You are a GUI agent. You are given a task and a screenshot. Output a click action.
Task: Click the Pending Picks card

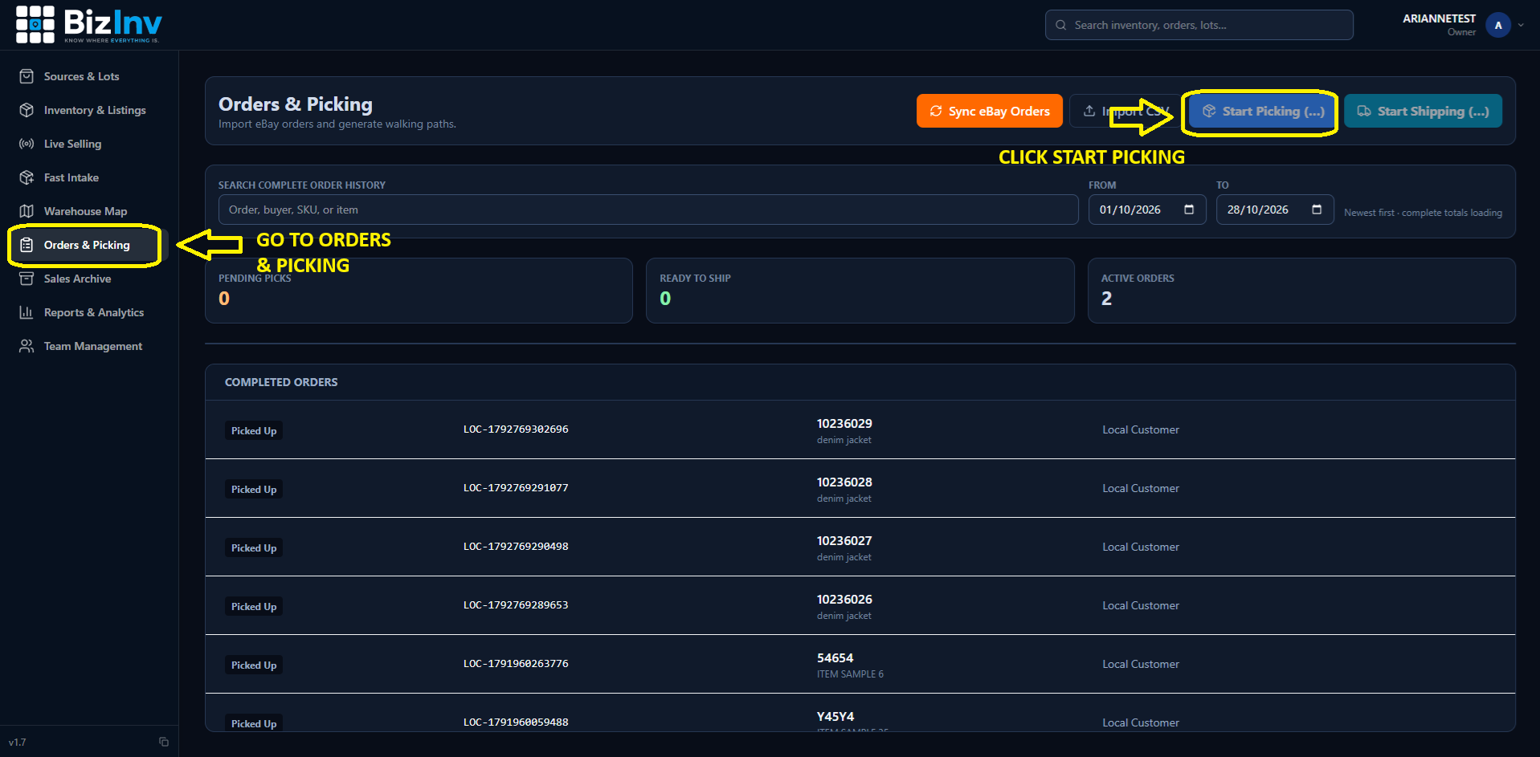419,291
